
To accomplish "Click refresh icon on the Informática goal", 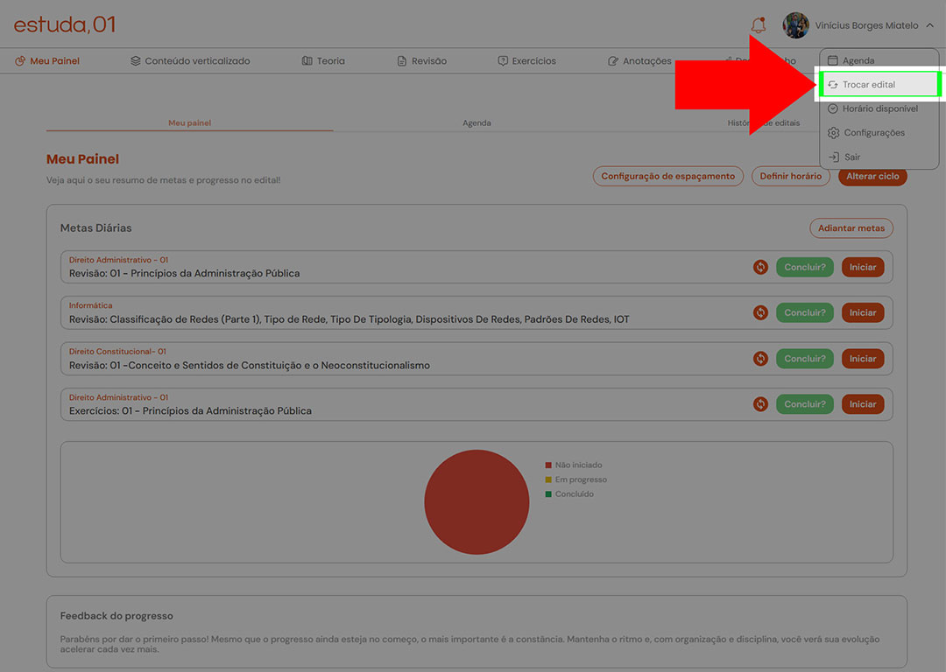I will (x=760, y=312).
